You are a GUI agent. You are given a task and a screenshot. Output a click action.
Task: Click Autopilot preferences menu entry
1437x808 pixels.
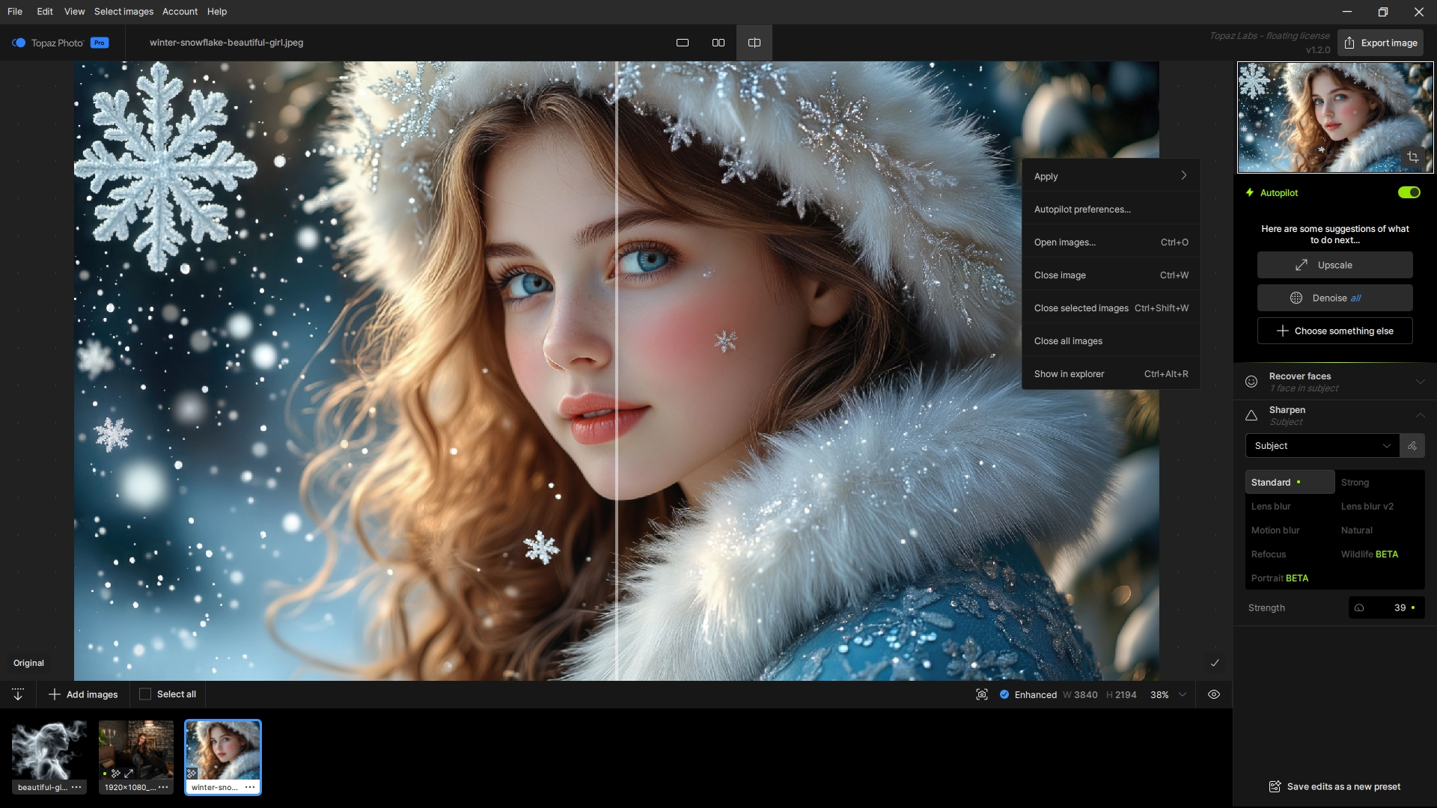point(1082,209)
